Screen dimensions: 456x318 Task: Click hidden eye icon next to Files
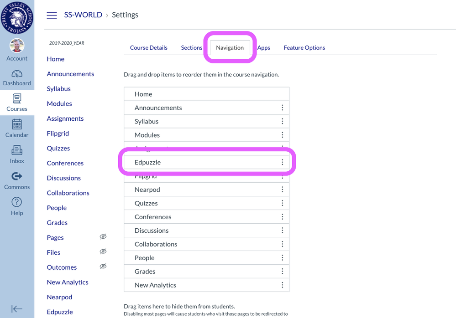(103, 251)
